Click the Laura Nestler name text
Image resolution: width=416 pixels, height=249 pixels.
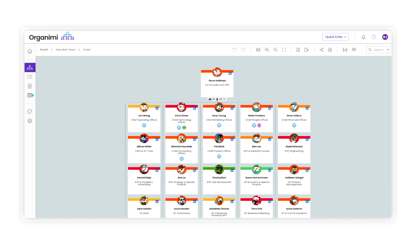[181, 209]
